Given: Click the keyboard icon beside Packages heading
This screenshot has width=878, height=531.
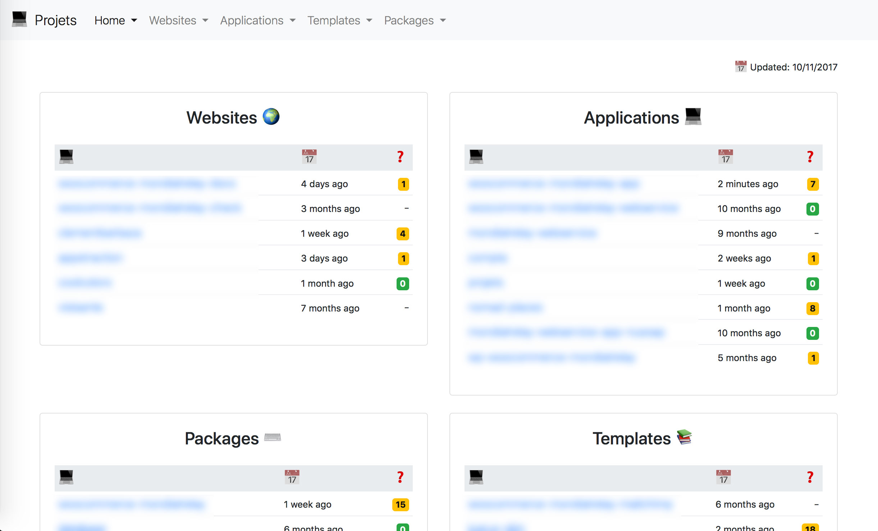Looking at the screenshot, I should click(272, 437).
